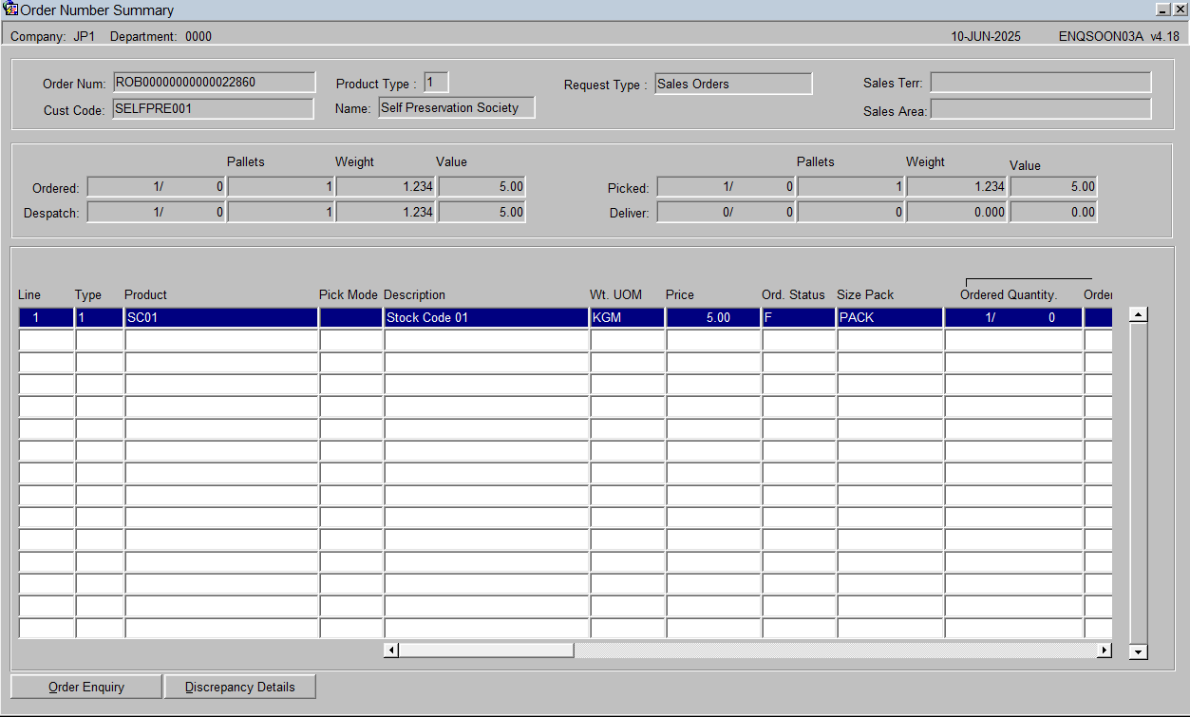Open Discrepancy Details

pos(240,687)
